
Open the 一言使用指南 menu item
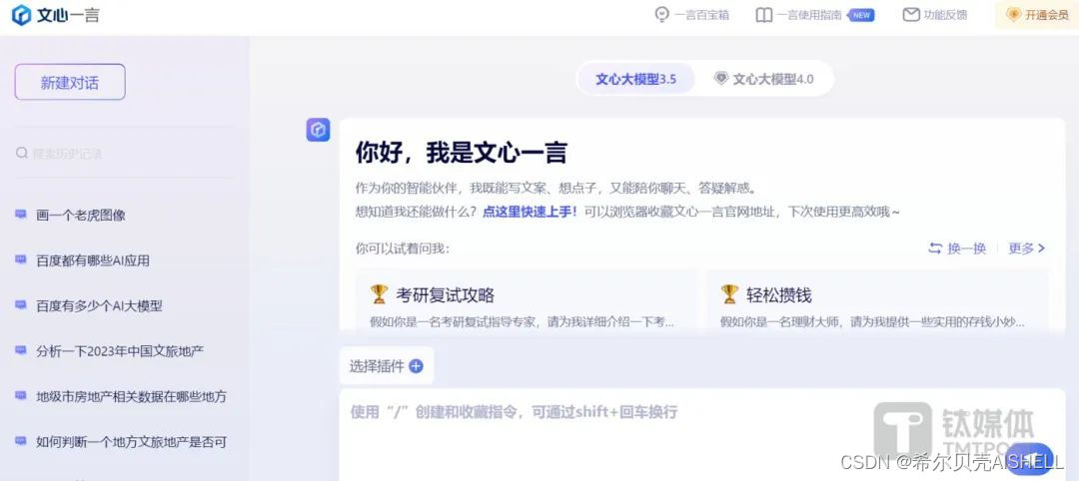[815, 15]
